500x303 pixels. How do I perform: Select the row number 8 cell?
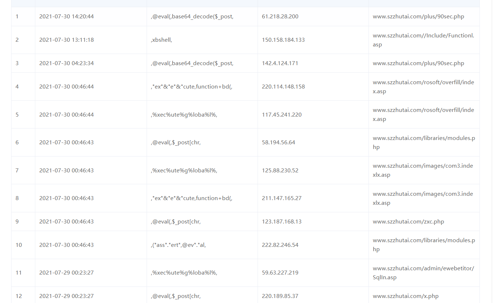click(x=17, y=198)
